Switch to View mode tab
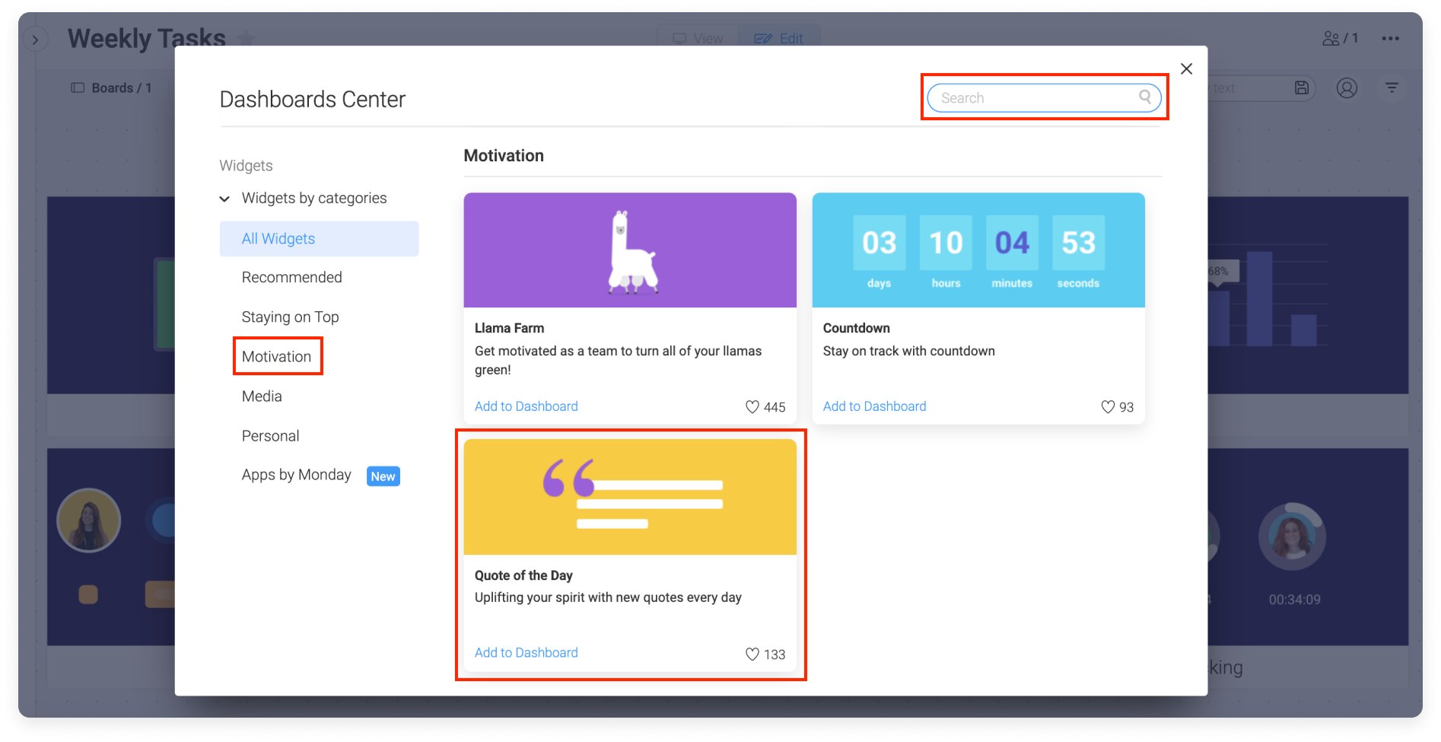This screenshot has width=1441, height=742. [698, 38]
